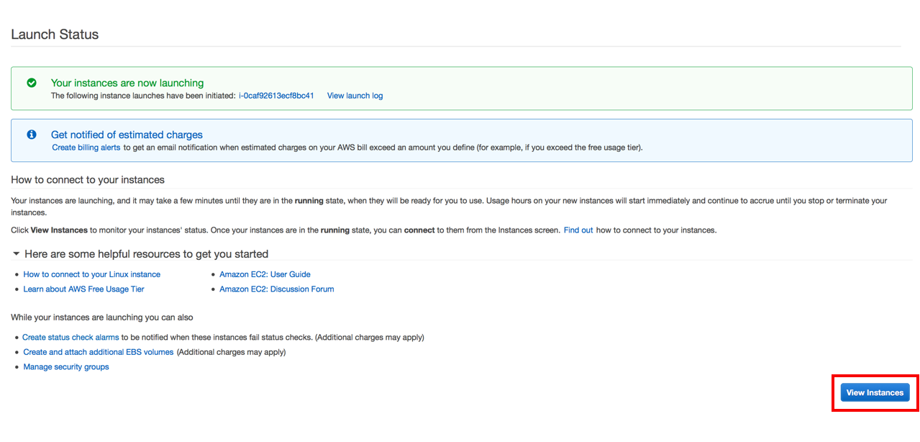Collapse the helpful resources disclosure triangle

17,254
